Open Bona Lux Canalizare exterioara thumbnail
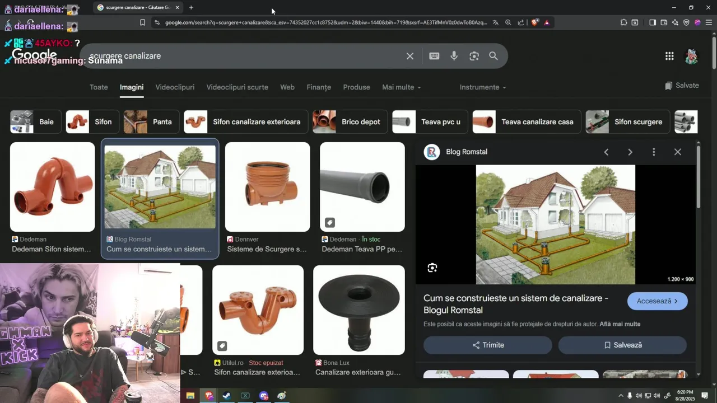The height and width of the screenshot is (403, 717). [359, 310]
